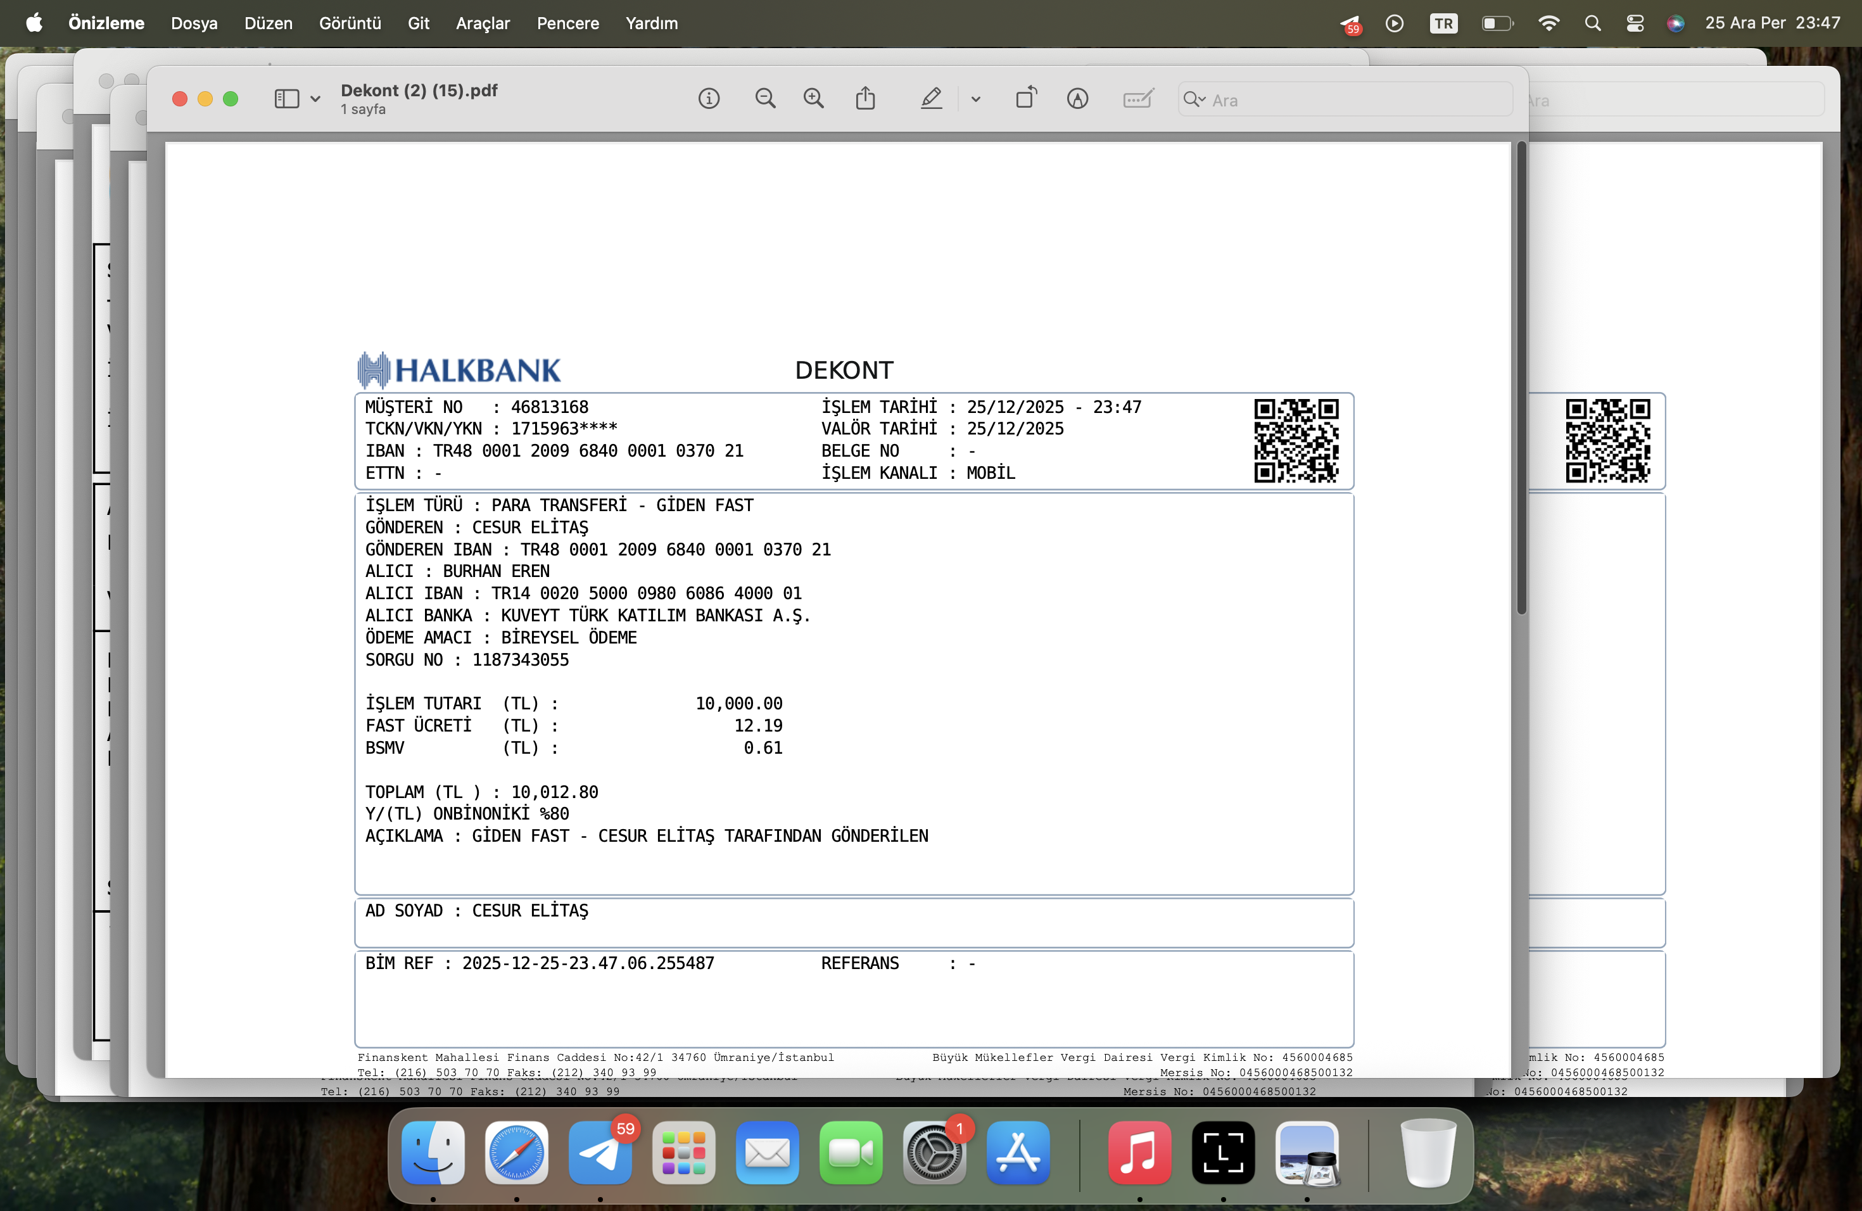The width and height of the screenshot is (1862, 1211).
Task: Open the form filling tool icon
Action: pyautogui.click(x=1137, y=99)
